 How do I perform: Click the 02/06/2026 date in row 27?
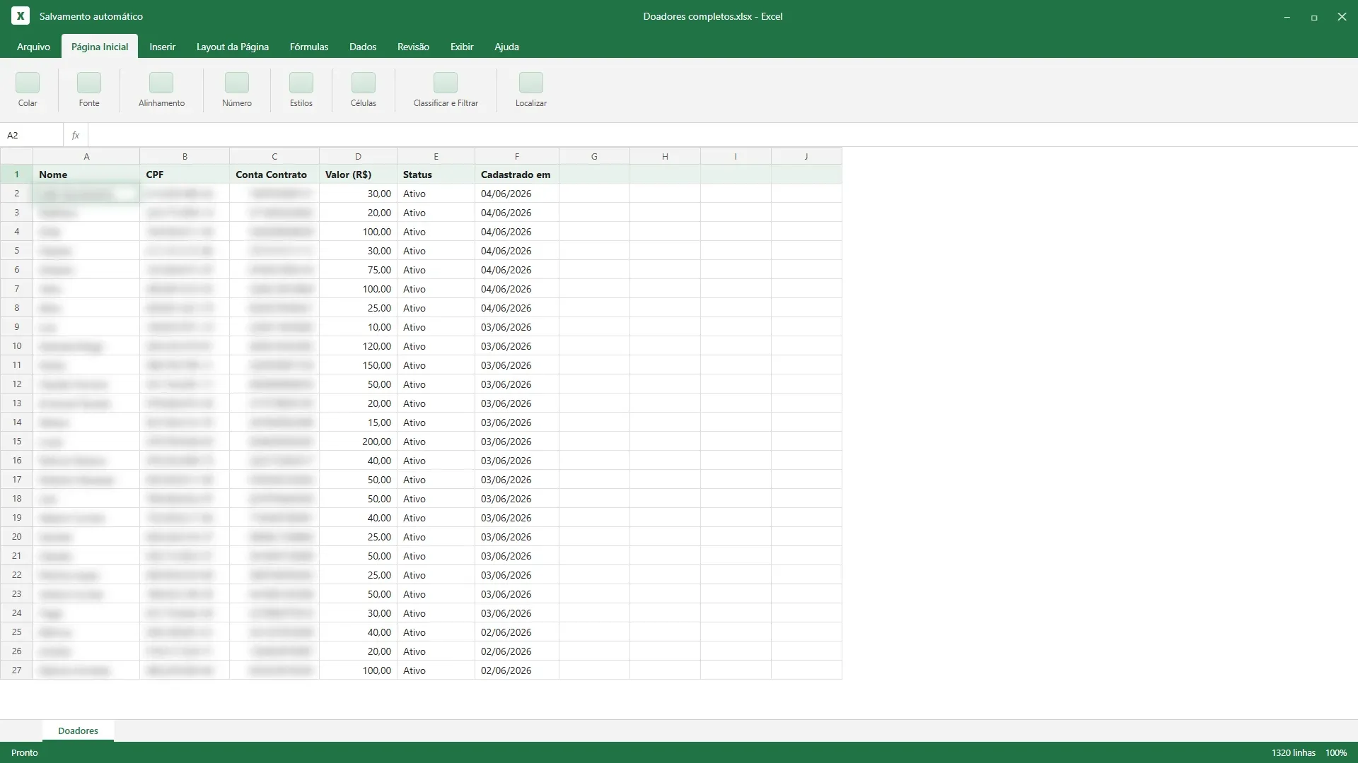[517, 670]
